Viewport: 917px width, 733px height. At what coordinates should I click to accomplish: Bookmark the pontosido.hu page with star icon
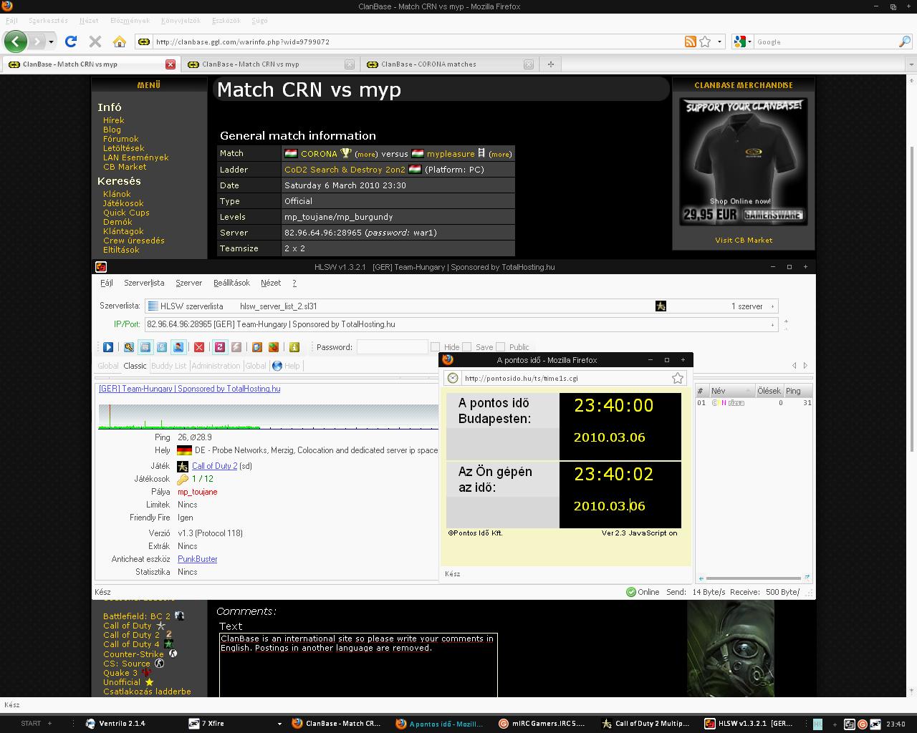tap(677, 378)
